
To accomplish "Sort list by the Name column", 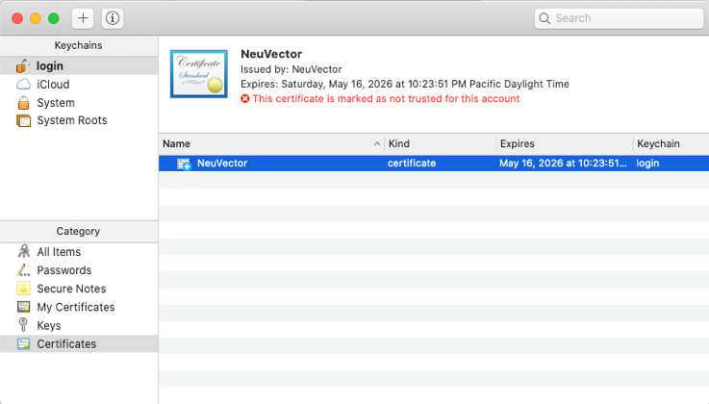I will (269, 143).
